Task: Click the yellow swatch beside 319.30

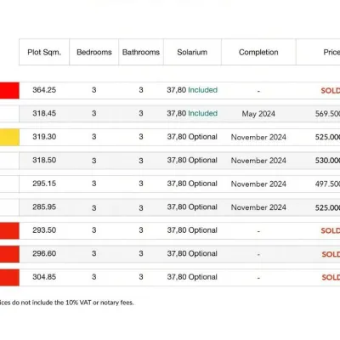Action: pyautogui.click(x=9, y=138)
